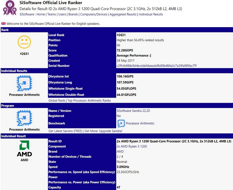Click Processor Arithmetic icon under Individual Results
233x190 pixels.
point(24,83)
